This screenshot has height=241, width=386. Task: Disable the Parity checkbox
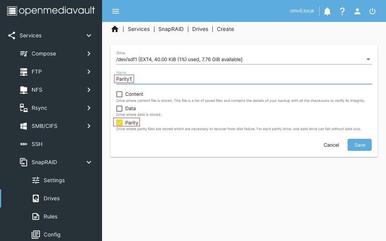[119, 122]
